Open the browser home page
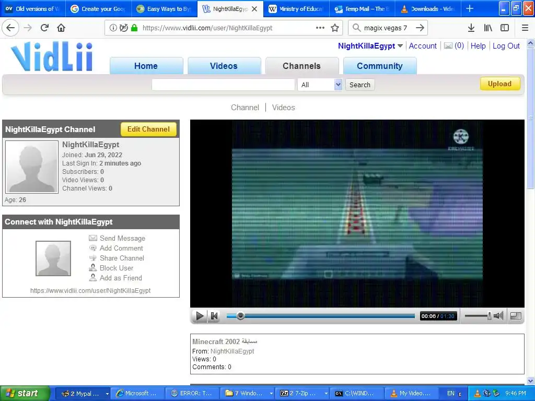535x401 pixels. point(61,28)
